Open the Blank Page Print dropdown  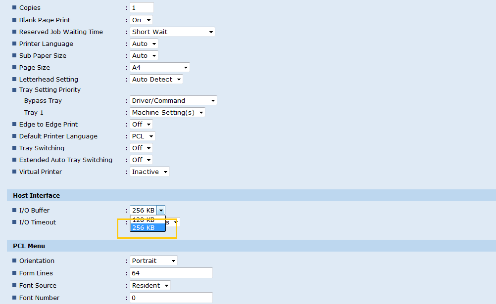pyautogui.click(x=141, y=20)
